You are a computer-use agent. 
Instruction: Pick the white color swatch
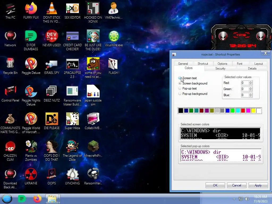(x=259, y=110)
